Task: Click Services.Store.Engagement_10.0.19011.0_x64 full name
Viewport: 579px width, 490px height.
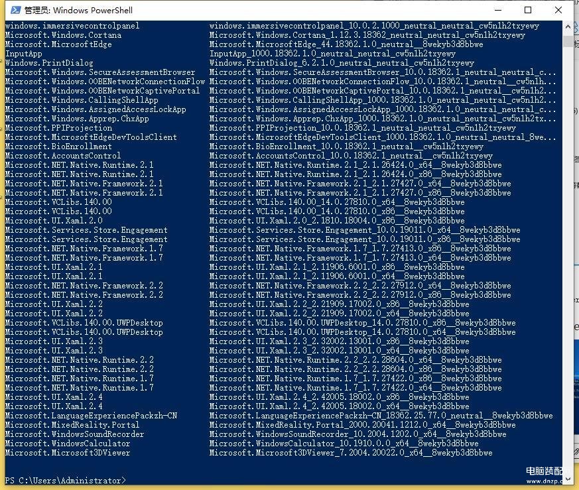Action: [x=365, y=229]
